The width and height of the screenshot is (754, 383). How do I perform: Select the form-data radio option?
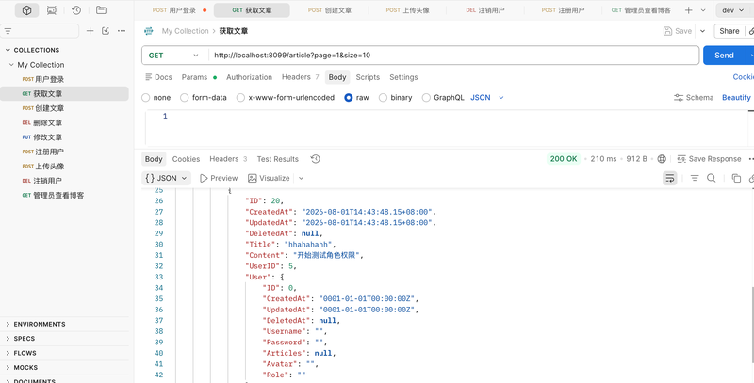coord(184,98)
